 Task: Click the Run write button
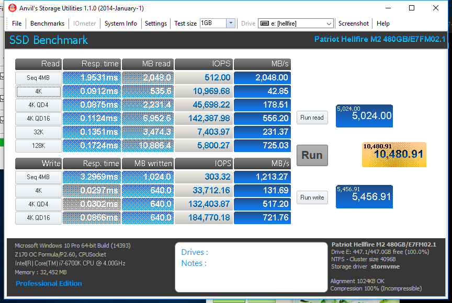[312, 197]
